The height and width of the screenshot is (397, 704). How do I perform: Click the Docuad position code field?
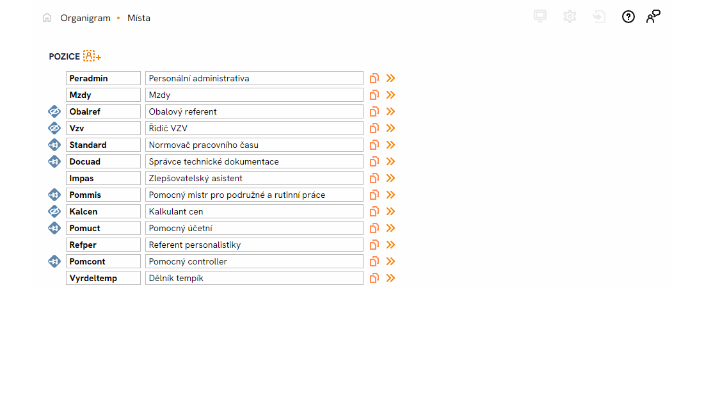pyautogui.click(x=103, y=161)
